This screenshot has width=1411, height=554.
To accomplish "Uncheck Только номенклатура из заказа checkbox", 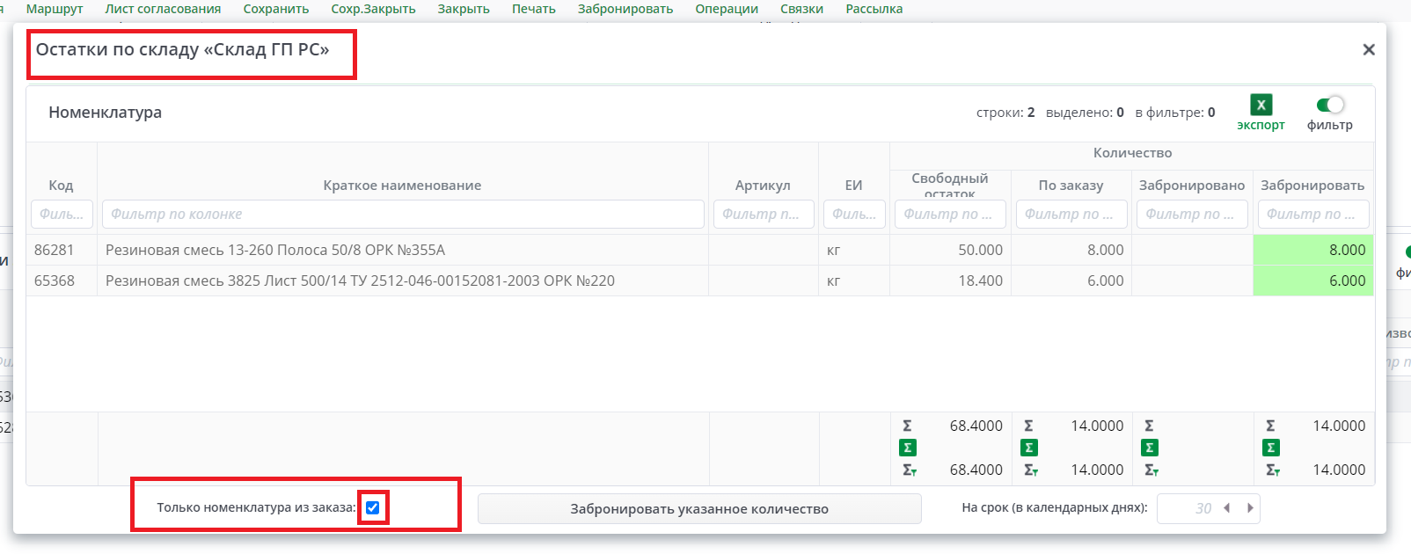I will tap(373, 507).
